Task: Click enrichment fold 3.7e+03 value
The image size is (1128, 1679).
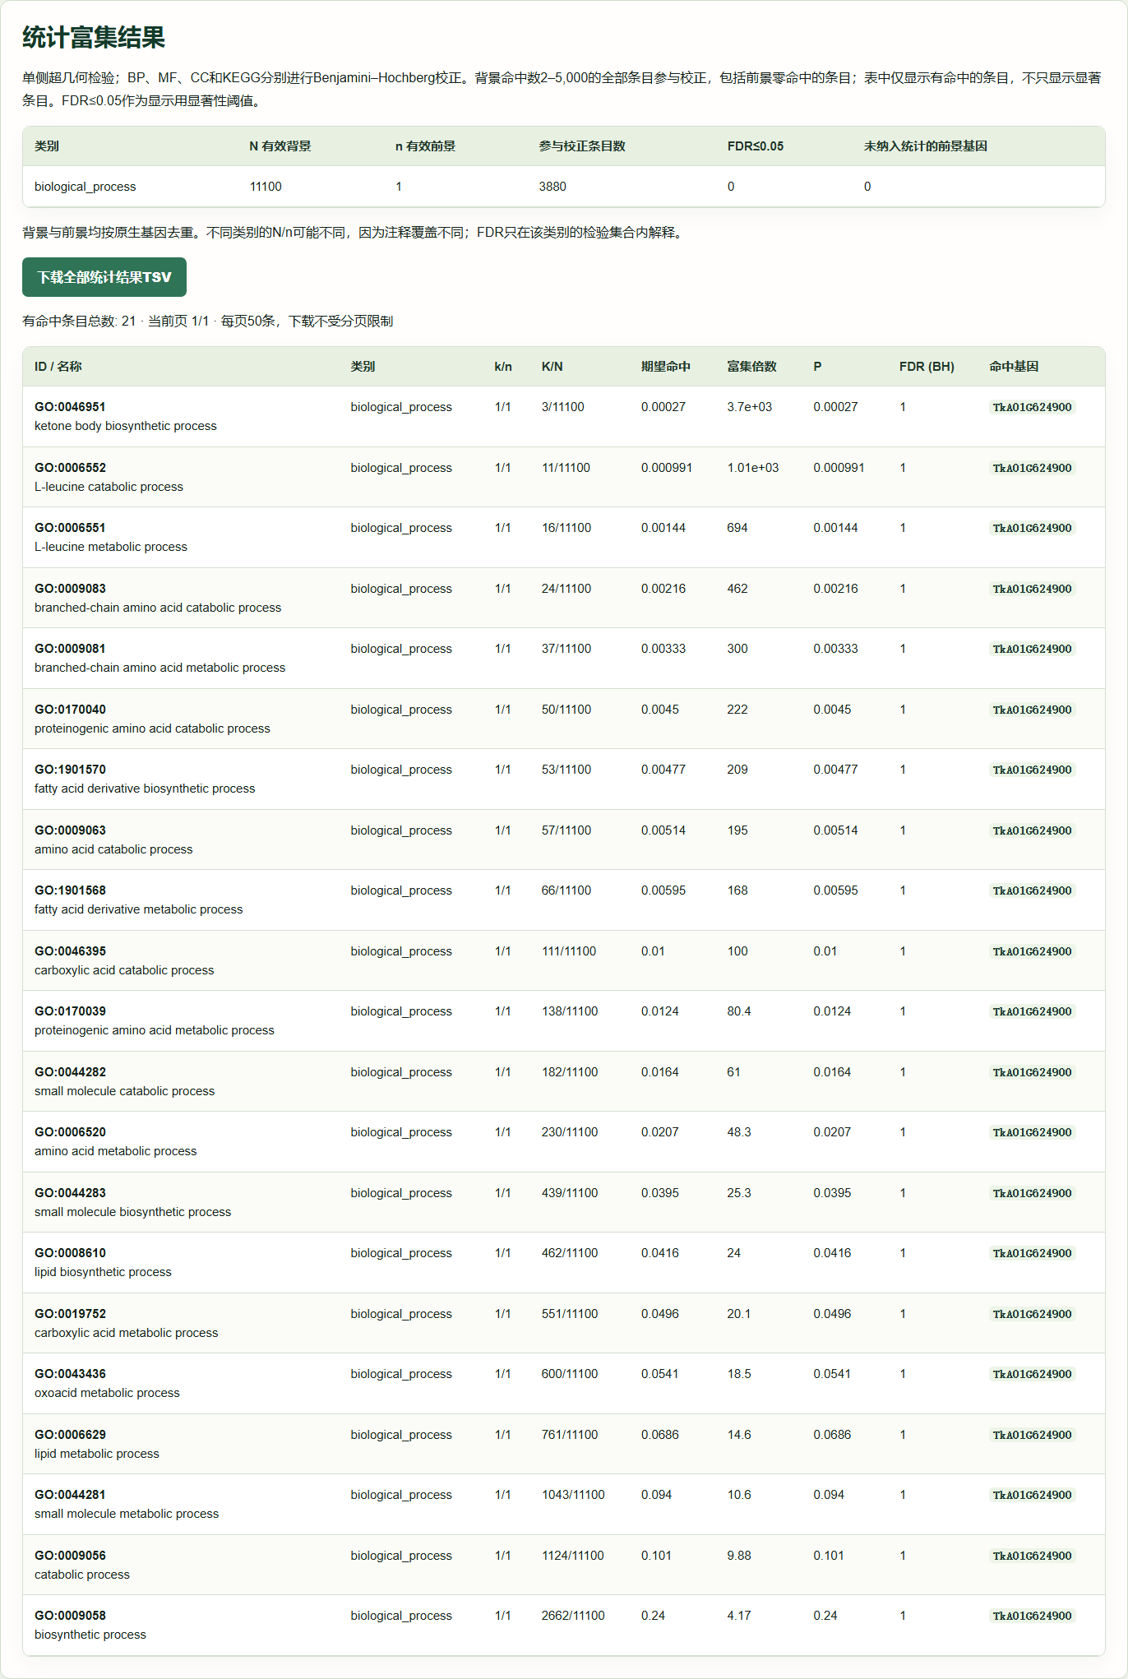Action: coord(749,407)
